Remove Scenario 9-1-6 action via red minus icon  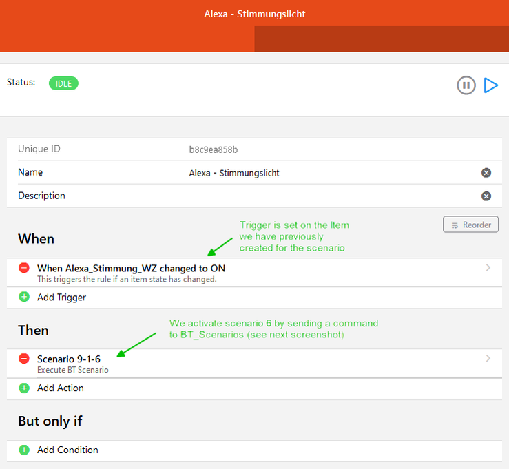pos(24,359)
